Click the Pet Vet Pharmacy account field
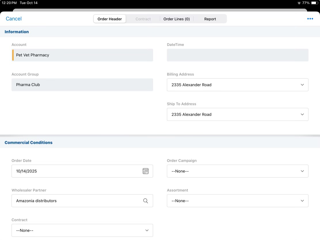The height and width of the screenshot is (240, 320). click(x=82, y=55)
